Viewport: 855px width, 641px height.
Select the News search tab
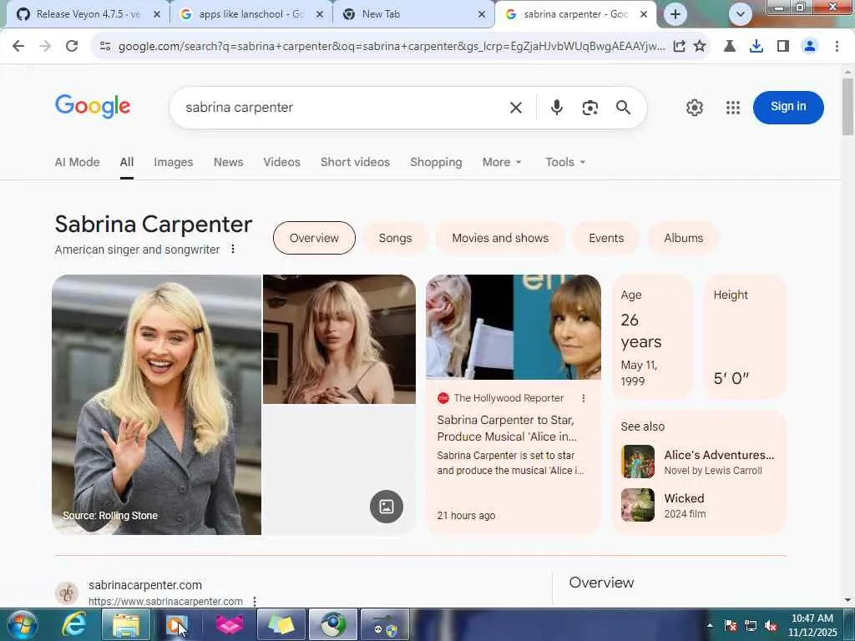point(228,163)
